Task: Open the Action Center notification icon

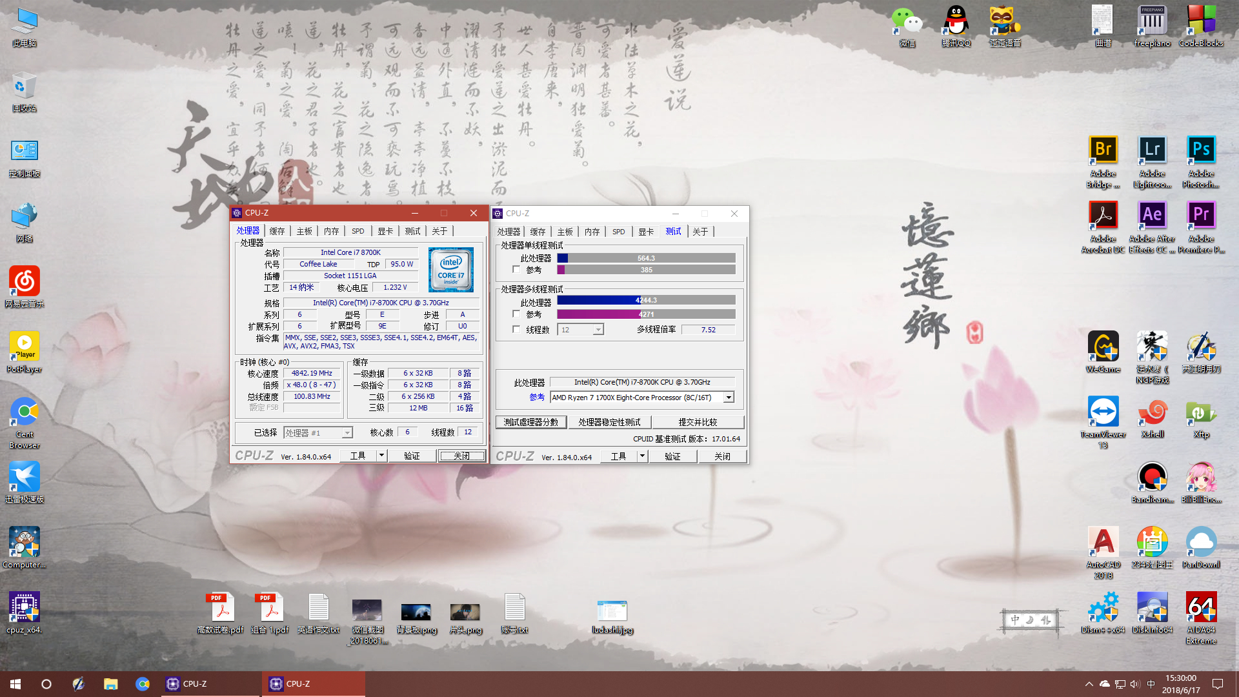Action: (x=1218, y=684)
